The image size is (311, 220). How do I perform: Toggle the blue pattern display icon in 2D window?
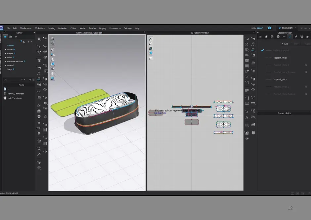pos(151,53)
